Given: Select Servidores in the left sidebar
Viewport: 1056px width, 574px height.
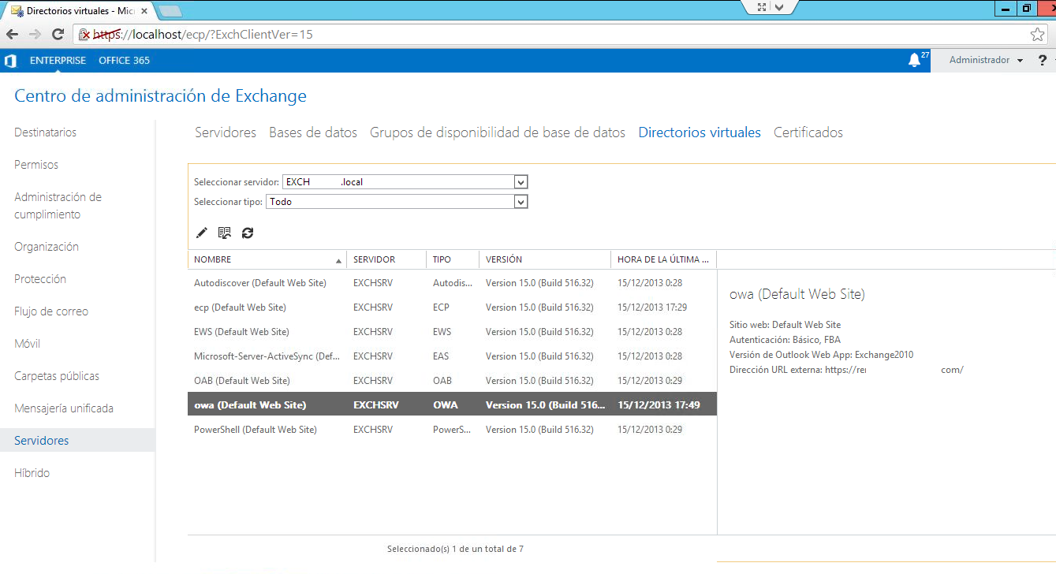Looking at the screenshot, I should (77, 441).
